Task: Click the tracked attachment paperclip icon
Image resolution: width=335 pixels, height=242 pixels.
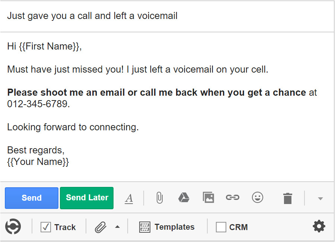Action: pos(100,227)
